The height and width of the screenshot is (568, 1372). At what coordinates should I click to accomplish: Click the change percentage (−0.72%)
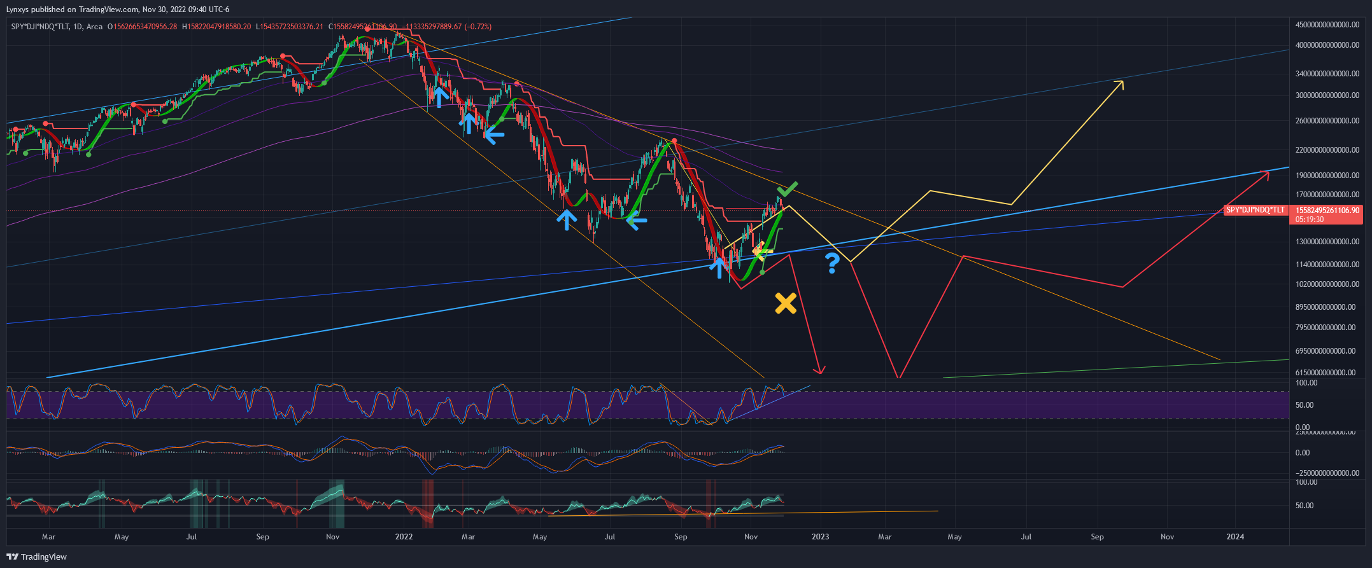(x=478, y=27)
